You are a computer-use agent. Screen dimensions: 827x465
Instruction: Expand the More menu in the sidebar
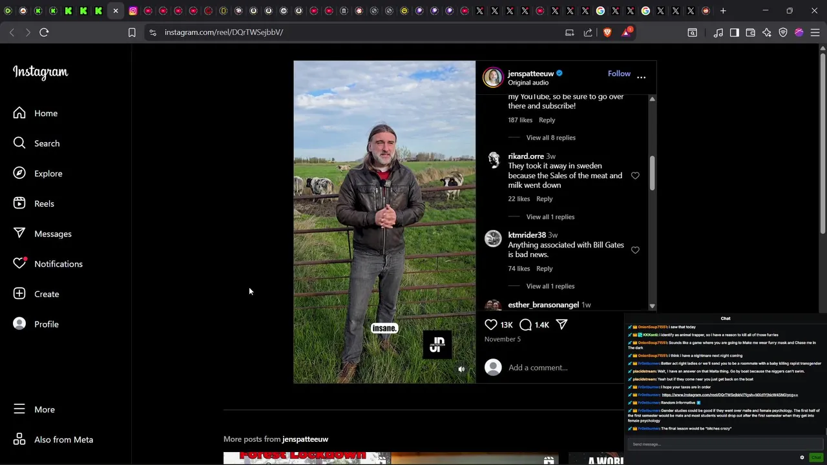(34, 409)
